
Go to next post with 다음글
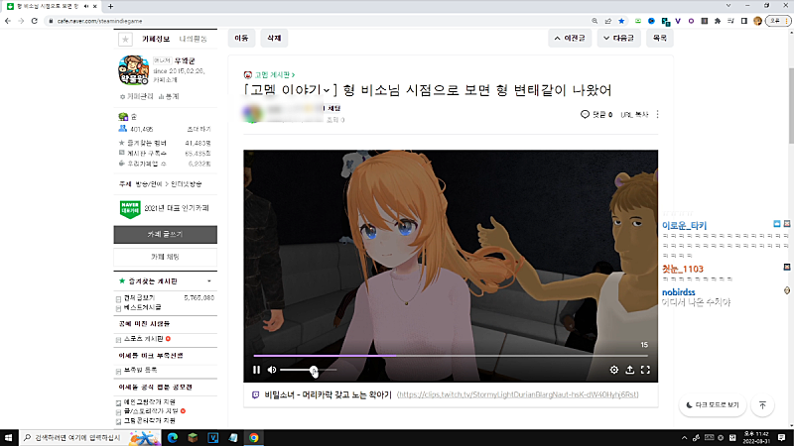pyautogui.click(x=618, y=38)
